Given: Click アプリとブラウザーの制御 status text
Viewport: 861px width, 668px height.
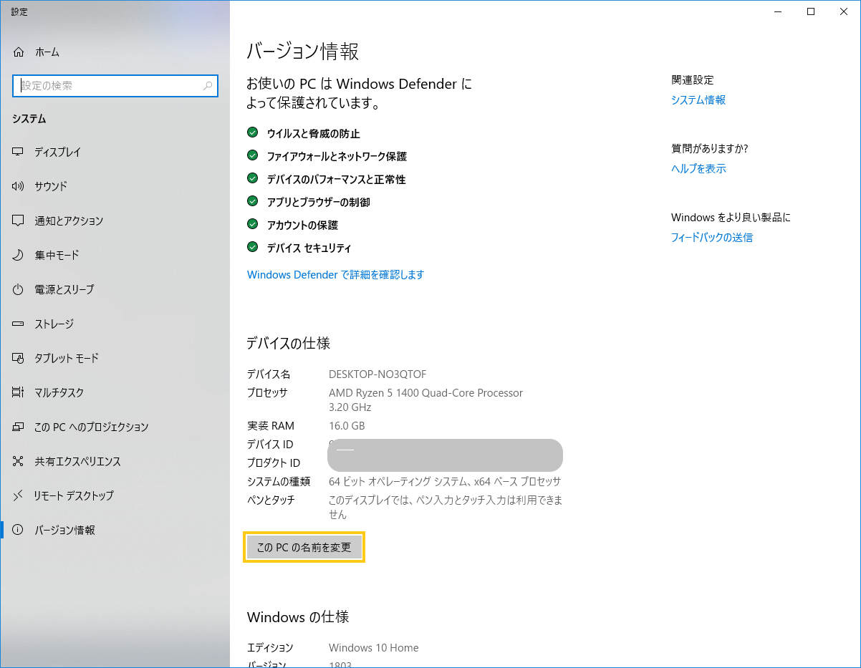Looking at the screenshot, I should pyautogui.click(x=319, y=203).
